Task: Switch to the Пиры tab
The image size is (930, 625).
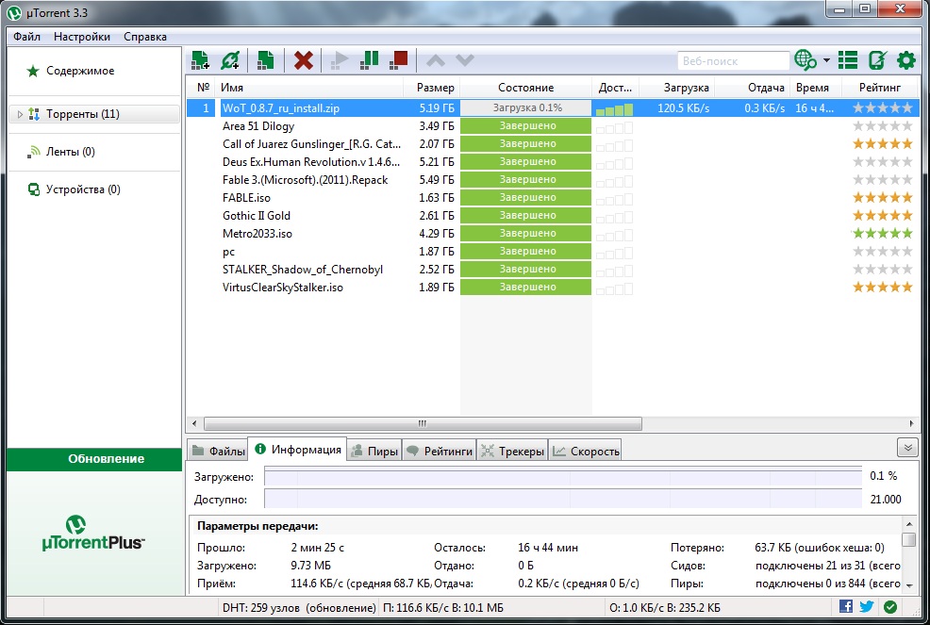Action: pyautogui.click(x=374, y=452)
